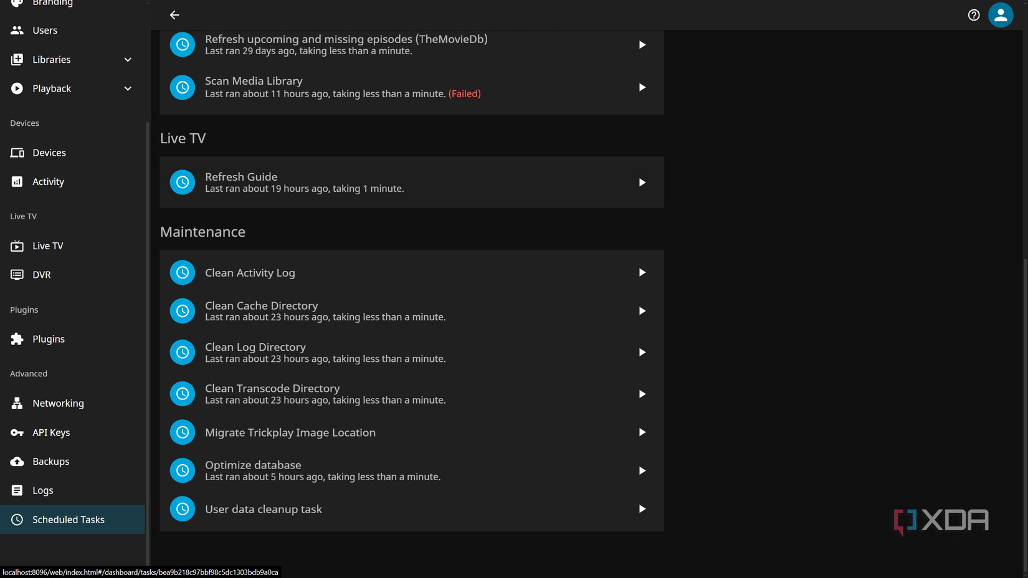Open the Clean Log Directory task details
This screenshot has width=1028, height=578.
(x=412, y=353)
